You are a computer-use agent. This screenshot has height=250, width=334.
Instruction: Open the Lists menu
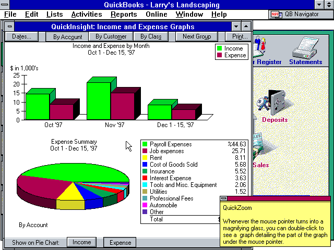54,15
